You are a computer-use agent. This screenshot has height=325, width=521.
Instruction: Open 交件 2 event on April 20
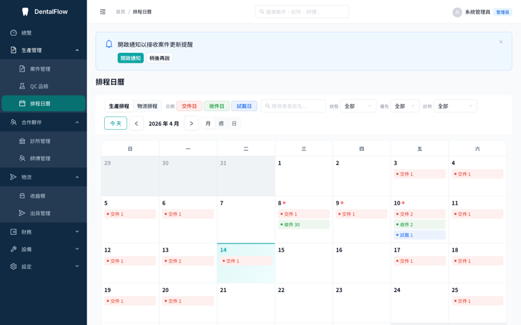188,301
